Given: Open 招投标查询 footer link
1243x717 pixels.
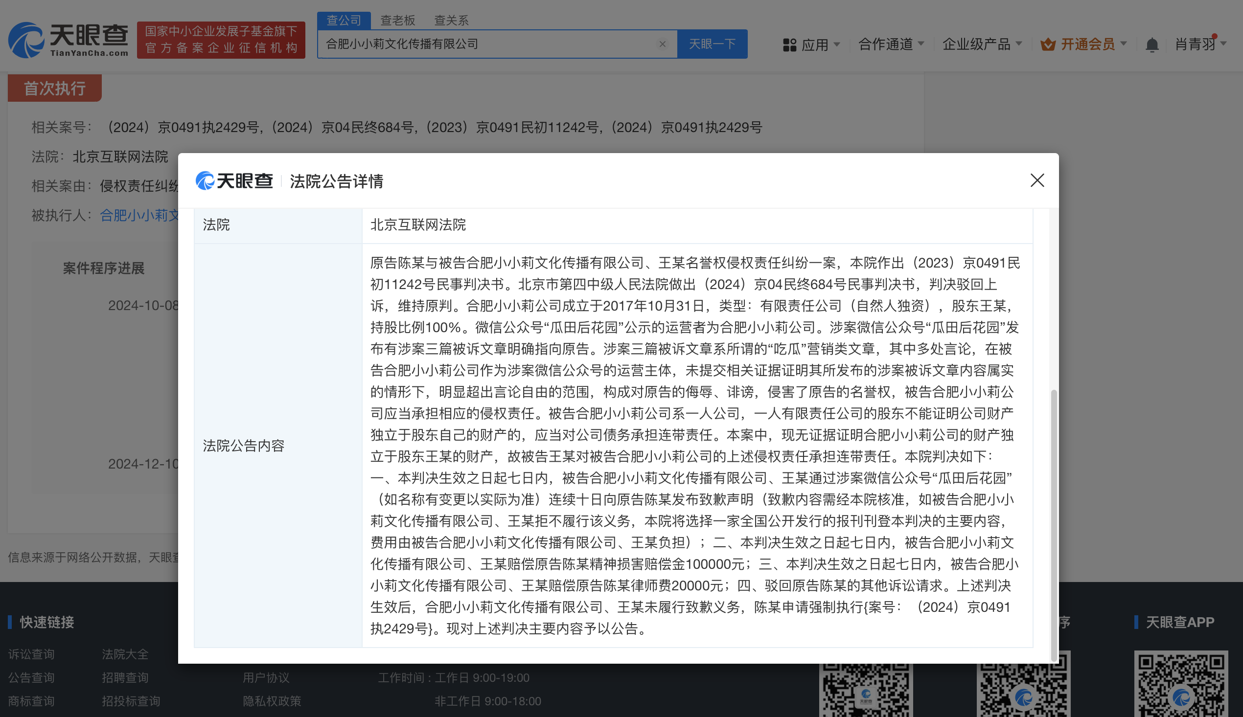Looking at the screenshot, I should tap(131, 701).
